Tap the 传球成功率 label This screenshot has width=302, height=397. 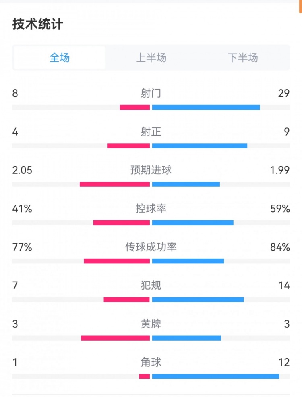pos(151,247)
